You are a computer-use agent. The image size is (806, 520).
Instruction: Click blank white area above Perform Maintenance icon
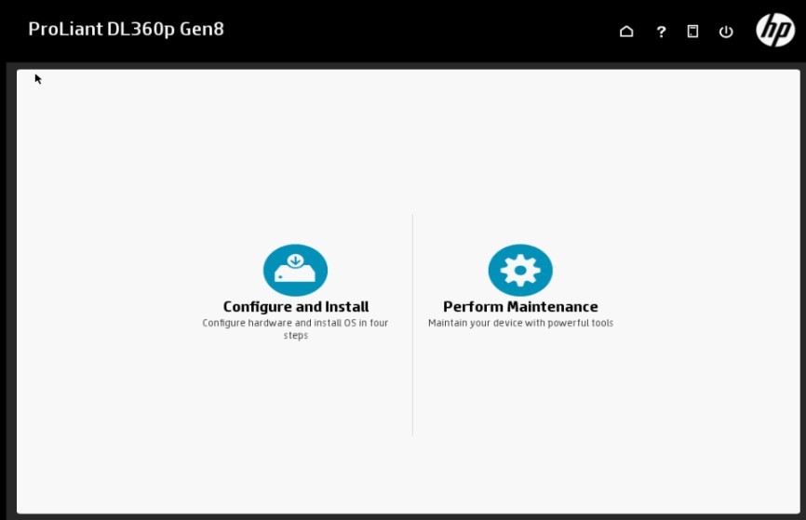click(520, 158)
